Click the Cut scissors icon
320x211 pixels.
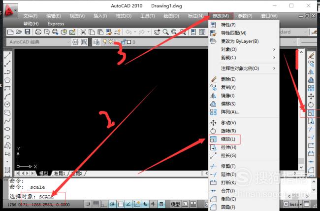click(83, 32)
